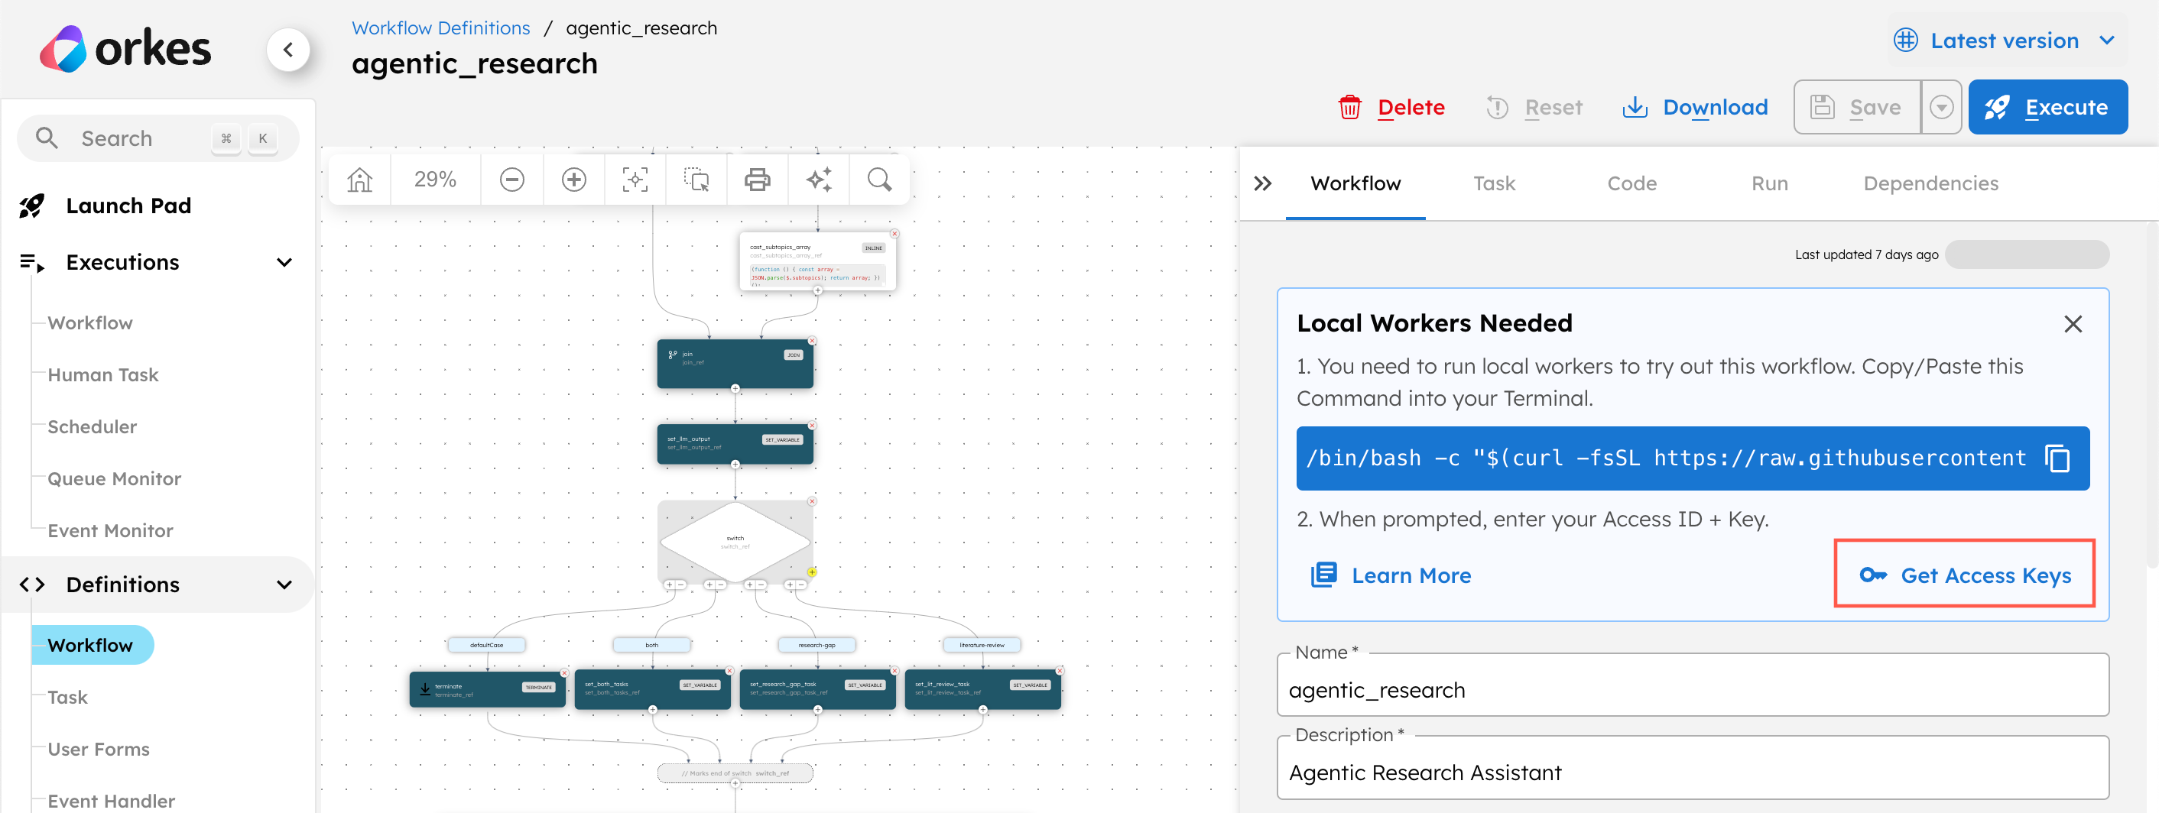The image size is (2159, 813).
Task: Click the research-gap branch label
Action: click(x=817, y=645)
